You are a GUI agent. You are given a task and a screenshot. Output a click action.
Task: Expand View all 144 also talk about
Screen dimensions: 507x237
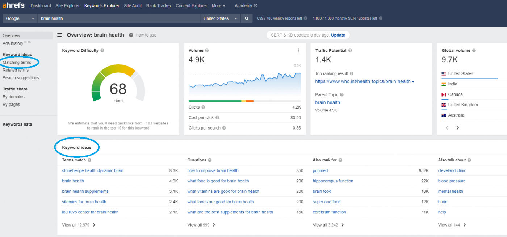(x=452, y=225)
